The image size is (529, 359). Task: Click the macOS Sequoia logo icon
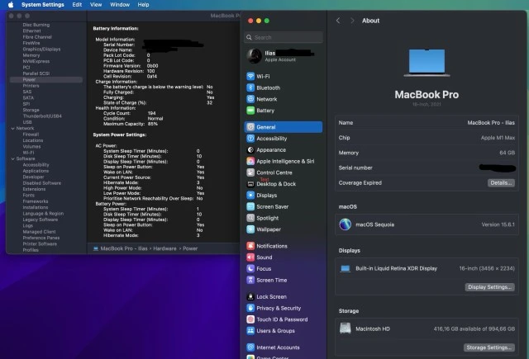[346, 224]
